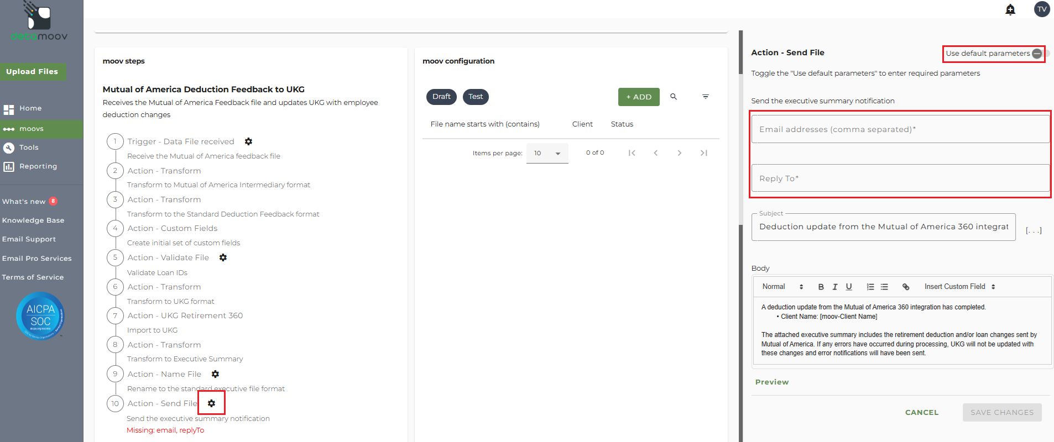The image size is (1054, 442).
Task: Click Transform to Executive Summary description
Action: 185,359
